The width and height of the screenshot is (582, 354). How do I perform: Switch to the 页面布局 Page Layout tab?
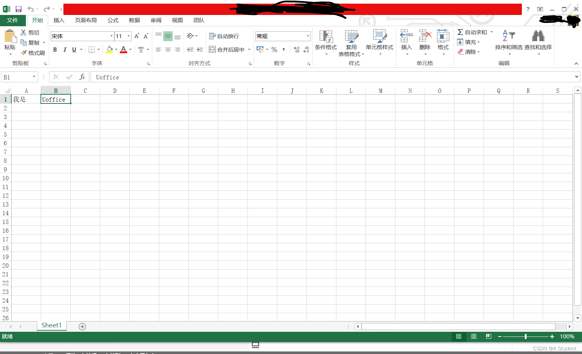click(x=86, y=20)
